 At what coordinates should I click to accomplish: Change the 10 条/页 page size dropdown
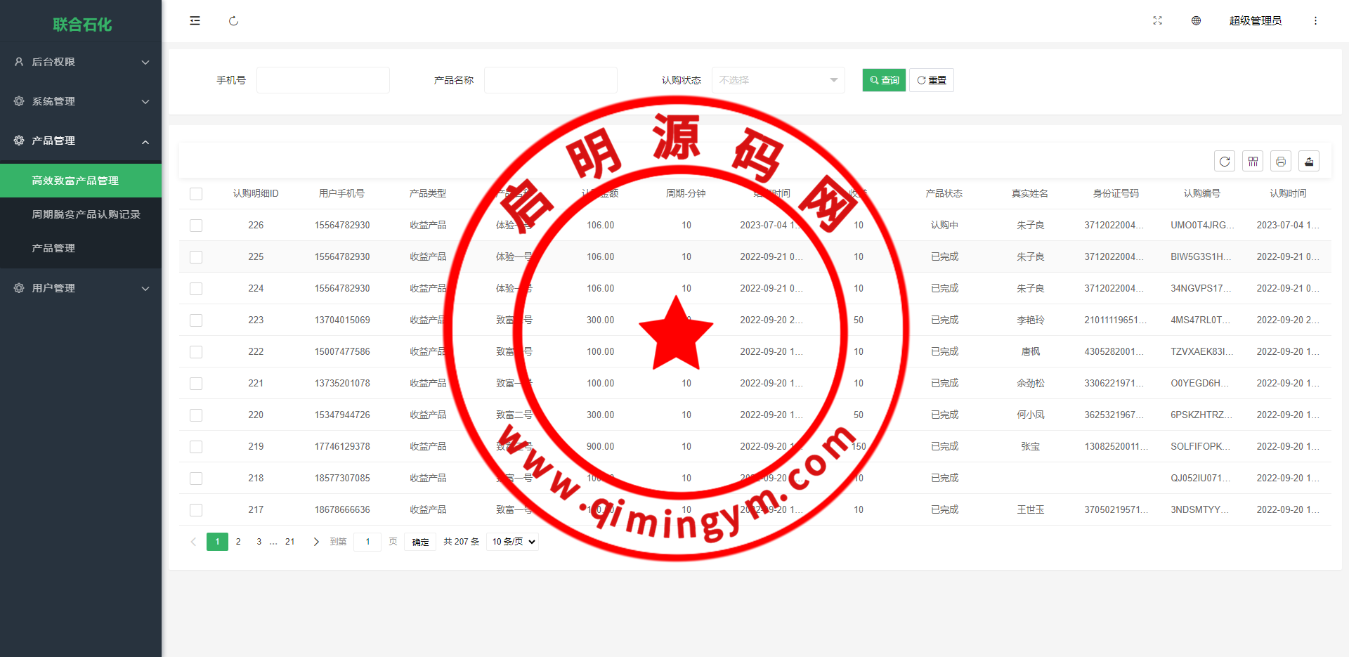coord(513,542)
